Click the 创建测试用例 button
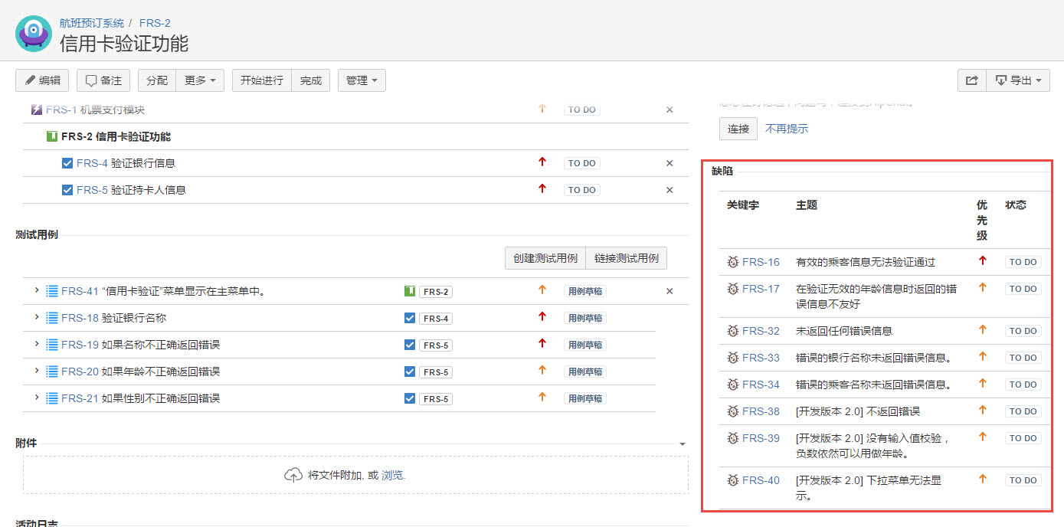The image size is (1064, 527). [x=545, y=258]
